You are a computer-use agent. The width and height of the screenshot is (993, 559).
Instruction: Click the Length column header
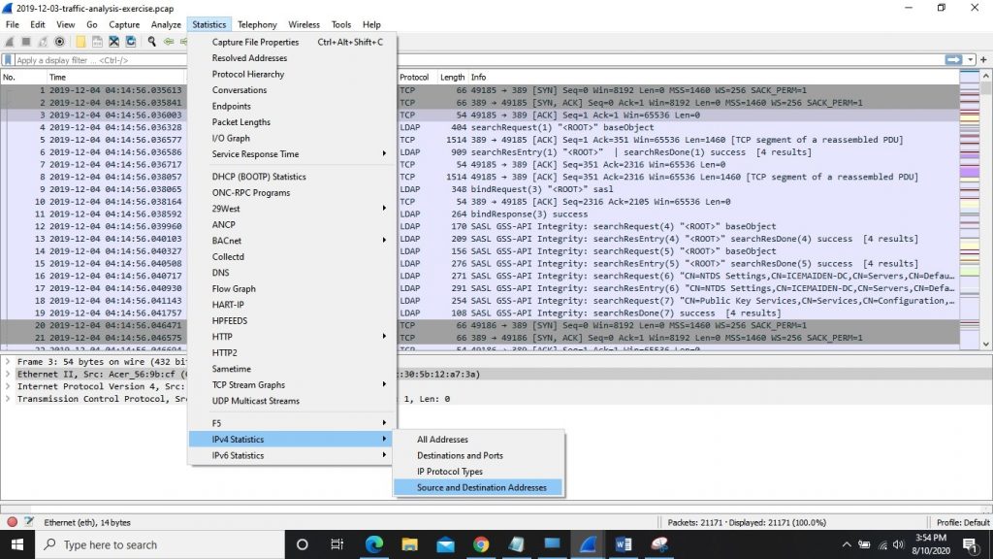point(452,77)
